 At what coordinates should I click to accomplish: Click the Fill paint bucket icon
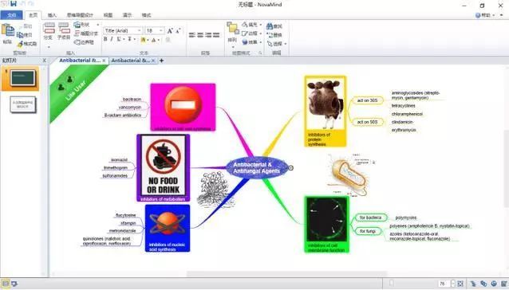(x=245, y=25)
